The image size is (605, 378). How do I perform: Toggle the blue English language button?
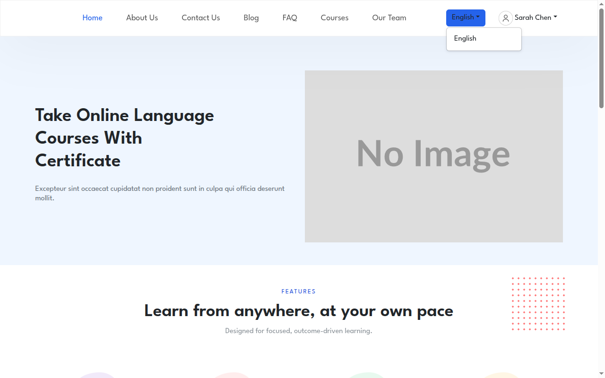tap(466, 17)
